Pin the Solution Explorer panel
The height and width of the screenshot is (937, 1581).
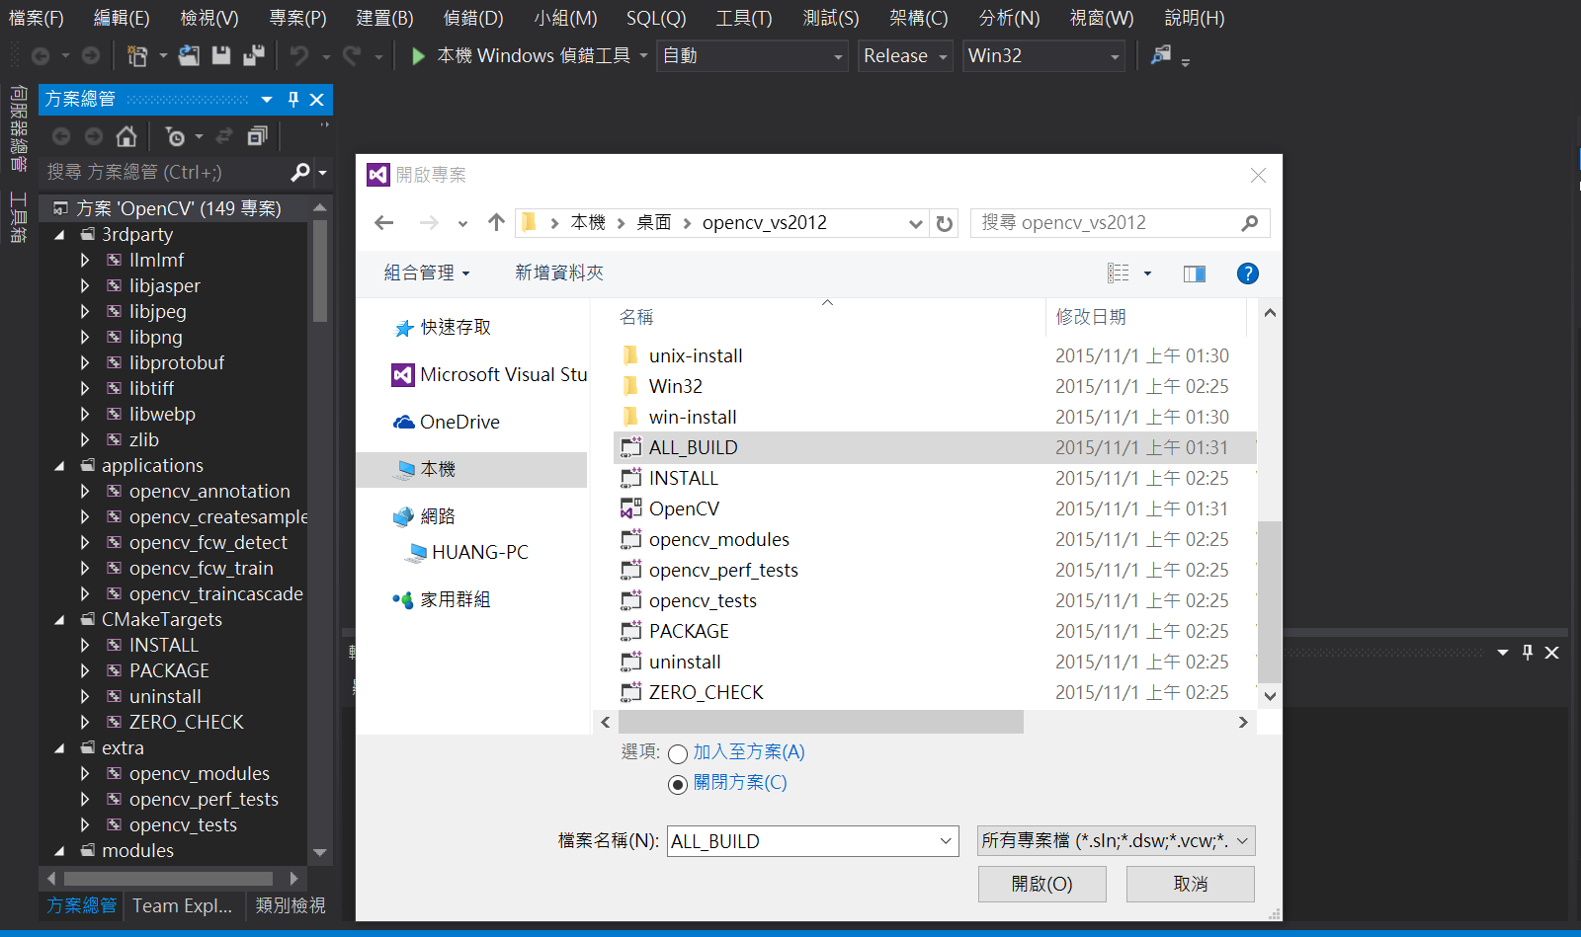(292, 99)
